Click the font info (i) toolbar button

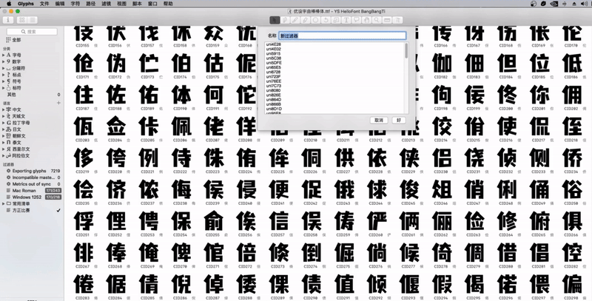[8, 20]
